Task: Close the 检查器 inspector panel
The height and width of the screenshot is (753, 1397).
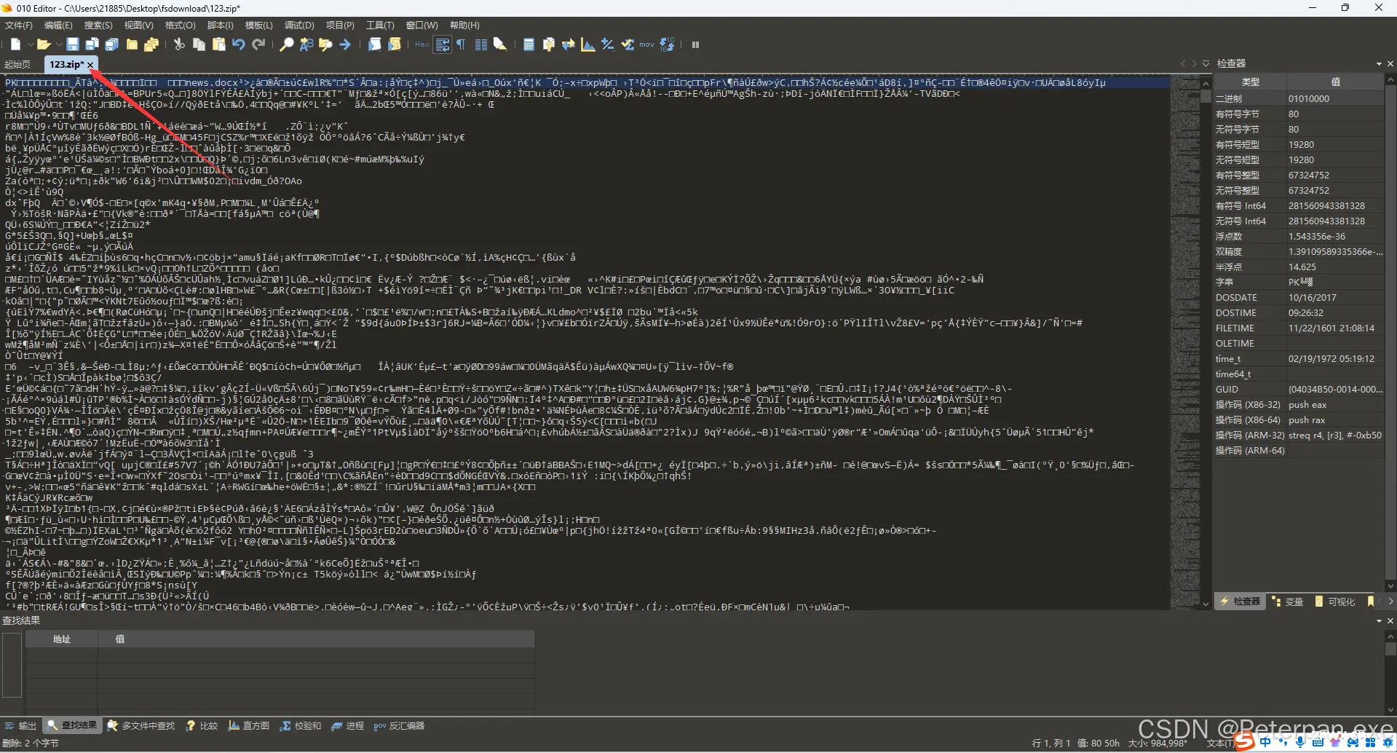Action: click(1390, 63)
